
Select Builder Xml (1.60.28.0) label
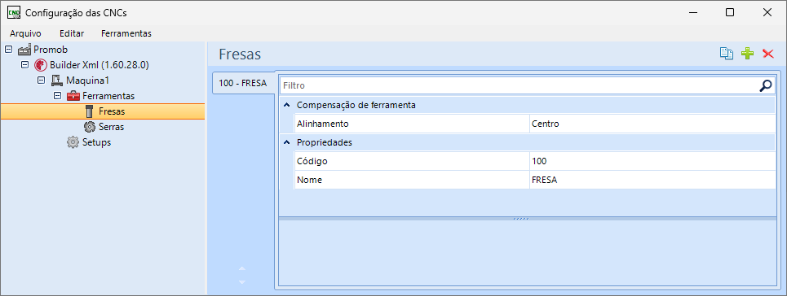point(99,65)
